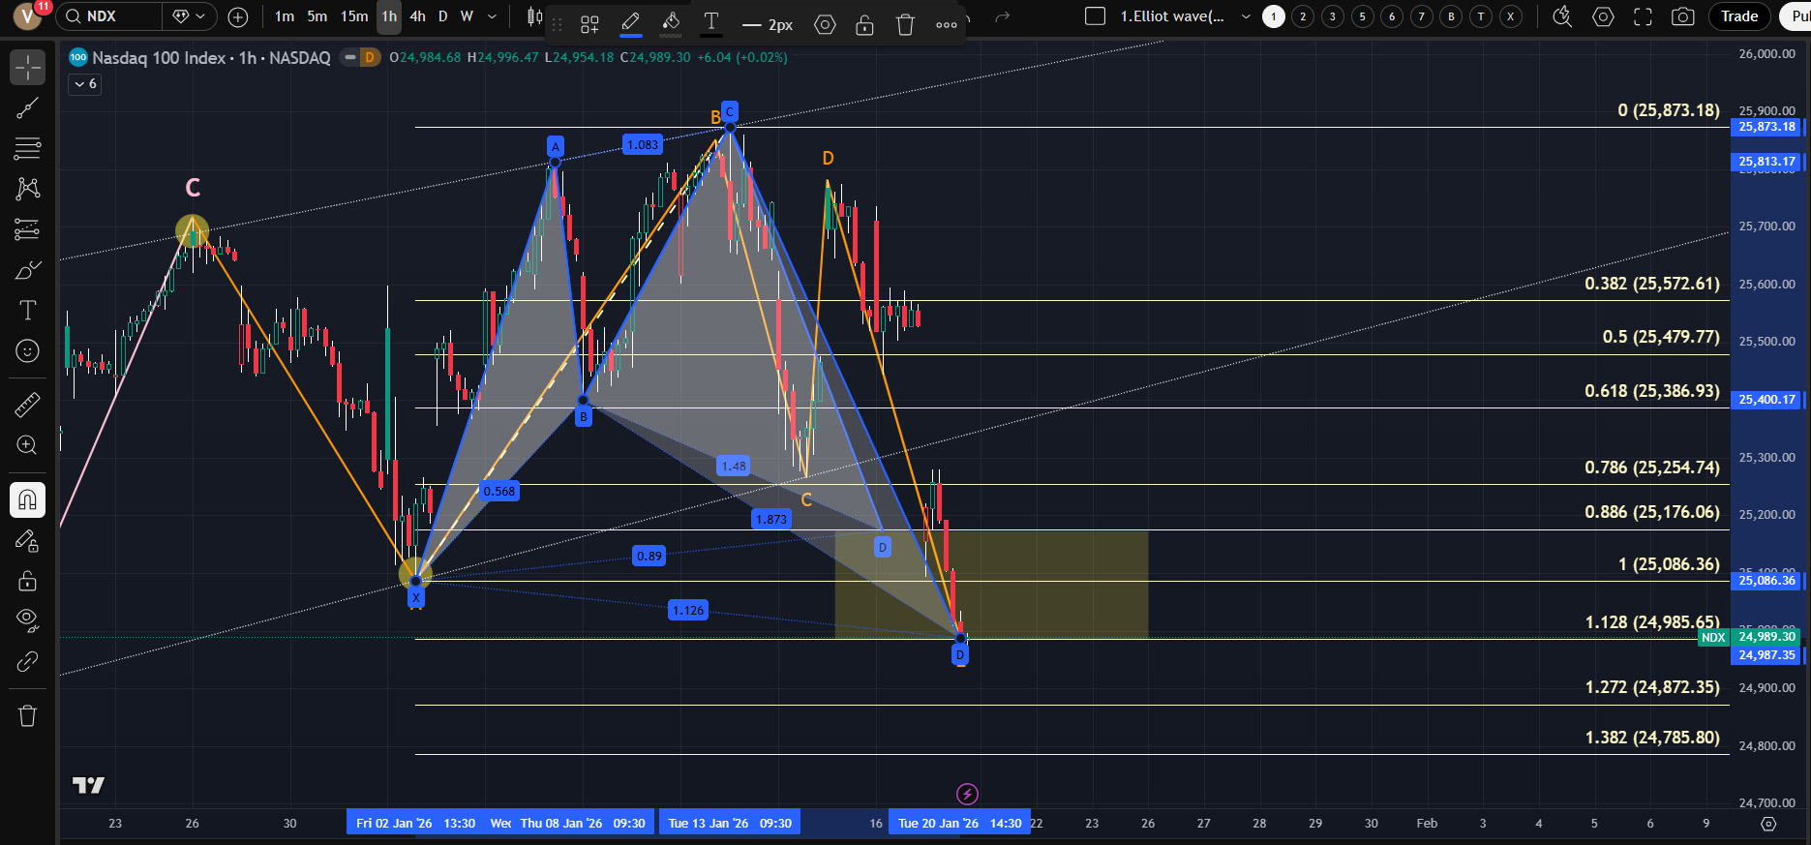The height and width of the screenshot is (845, 1811).
Task: Open the Fibonacci retracement tools
Action: point(27,148)
